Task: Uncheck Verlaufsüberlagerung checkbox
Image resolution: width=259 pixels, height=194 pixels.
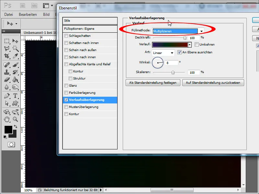Action: tap(66, 100)
